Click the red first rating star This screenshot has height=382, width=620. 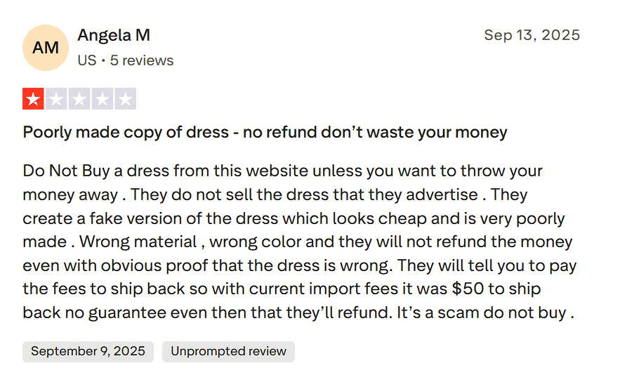(33, 99)
